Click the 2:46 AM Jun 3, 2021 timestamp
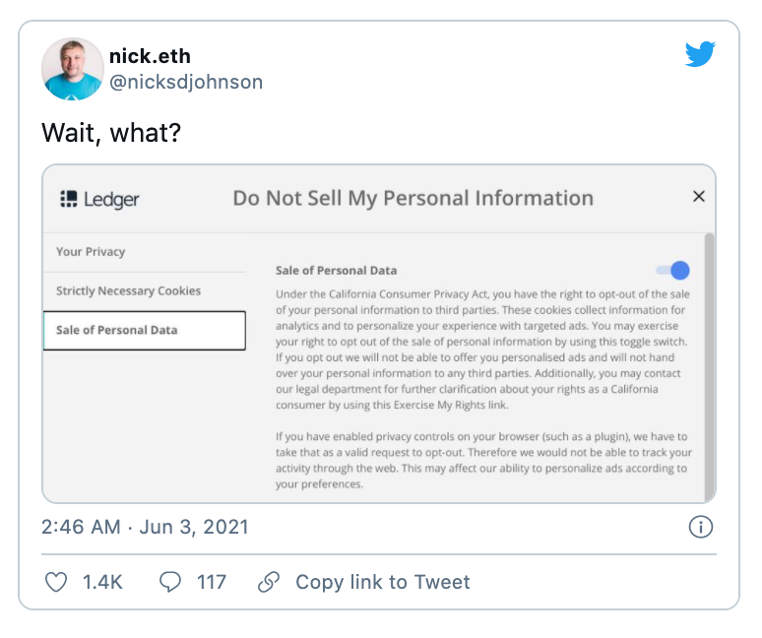Image resolution: width=762 pixels, height=638 pixels. (x=145, y=527)
